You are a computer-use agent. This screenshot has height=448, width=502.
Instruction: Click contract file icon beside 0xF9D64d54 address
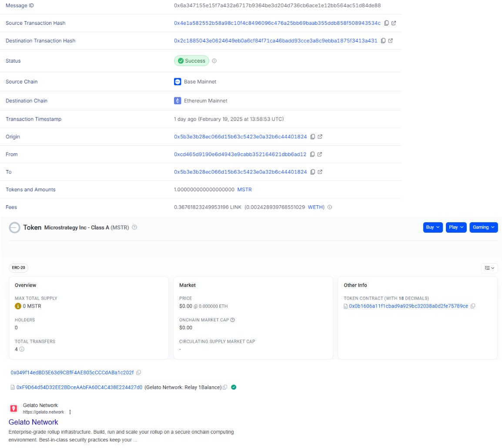point(13,387)
